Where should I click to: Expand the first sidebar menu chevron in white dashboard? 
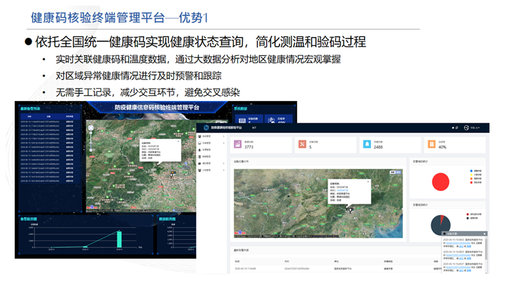click(x=224, y=136)
